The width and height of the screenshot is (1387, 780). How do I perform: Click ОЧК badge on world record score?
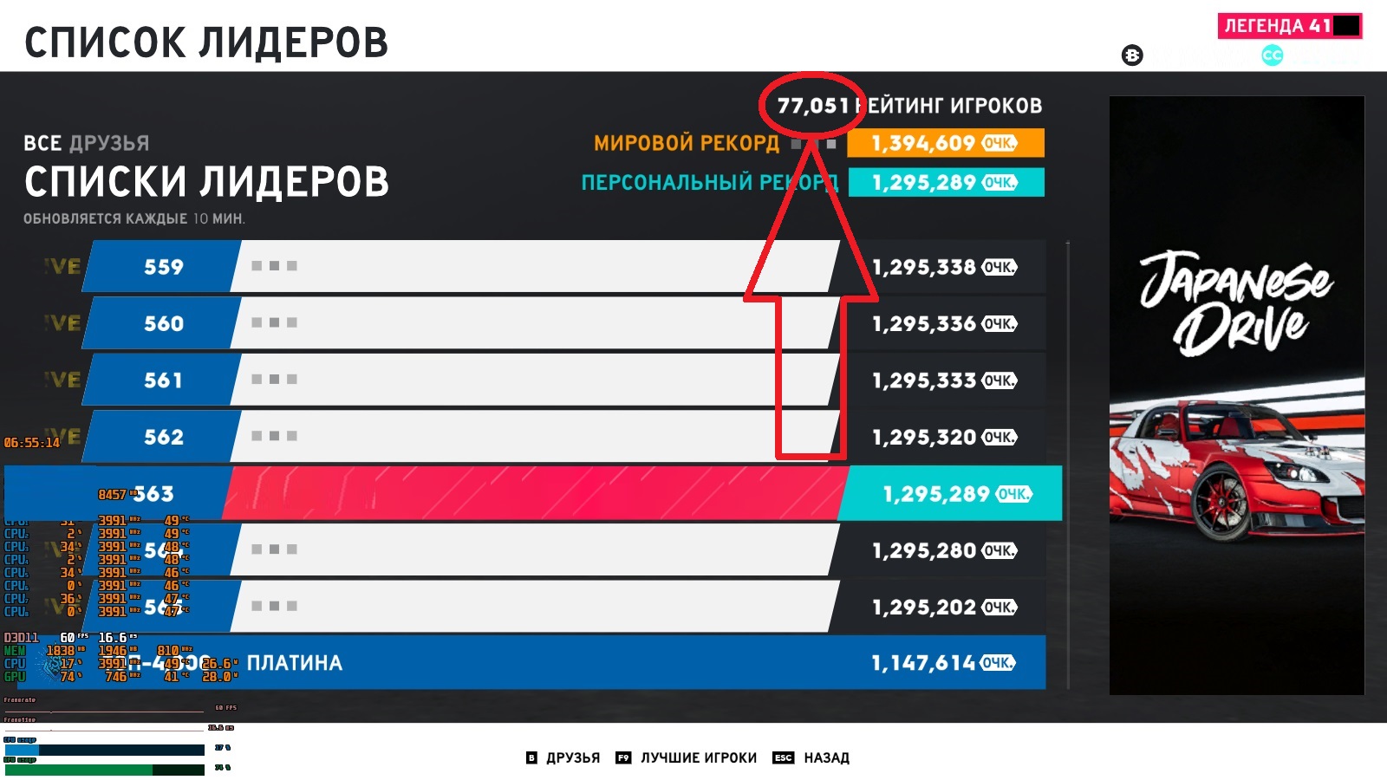(999, 143)
